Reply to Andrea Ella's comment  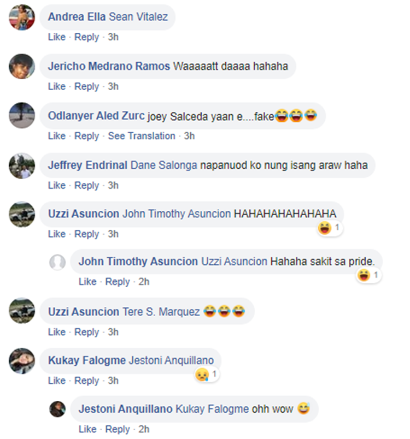pyautogui.click(x=86, y=37)
